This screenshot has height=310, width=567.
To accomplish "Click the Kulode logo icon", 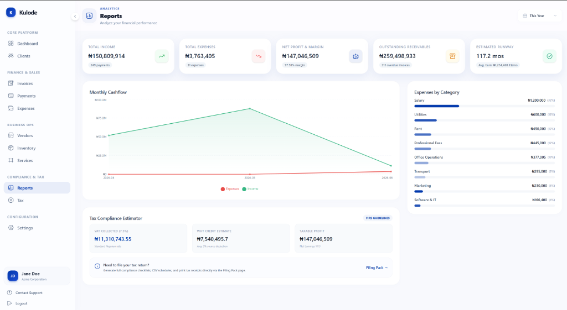I will [11, 13].
